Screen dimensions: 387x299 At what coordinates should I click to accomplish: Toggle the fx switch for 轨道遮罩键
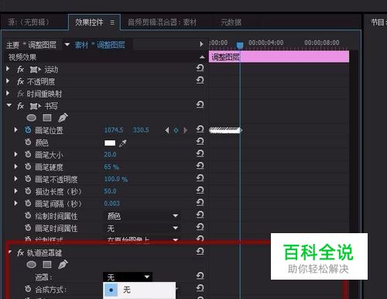20,253
